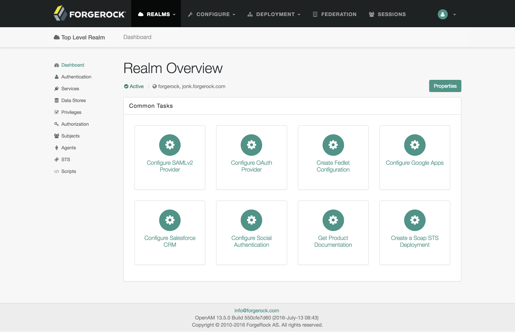The width and height of the screenshot is (515, 332).
Task: Open the user account dropdown caret
Action: click(454, 15)
